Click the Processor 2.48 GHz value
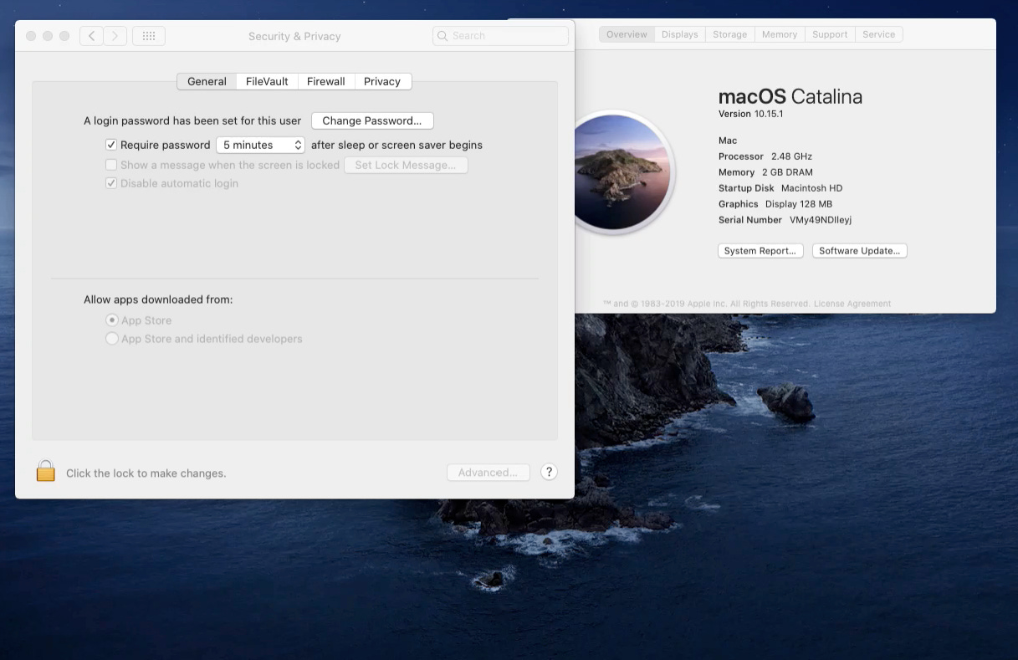This screenshot has width=1018, height=660. click(x=791, y=156)
